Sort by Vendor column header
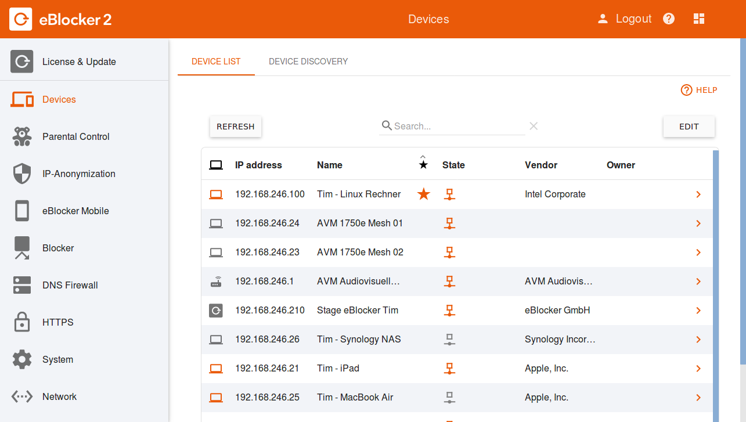The height and width of the screenshot is (422, 746). [541, 165]
